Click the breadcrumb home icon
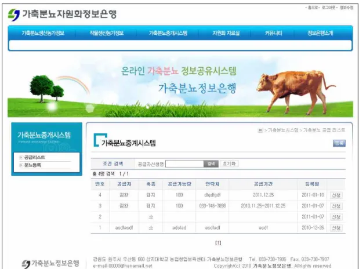The width and height of the screenshot is (359, 269). 260,130
